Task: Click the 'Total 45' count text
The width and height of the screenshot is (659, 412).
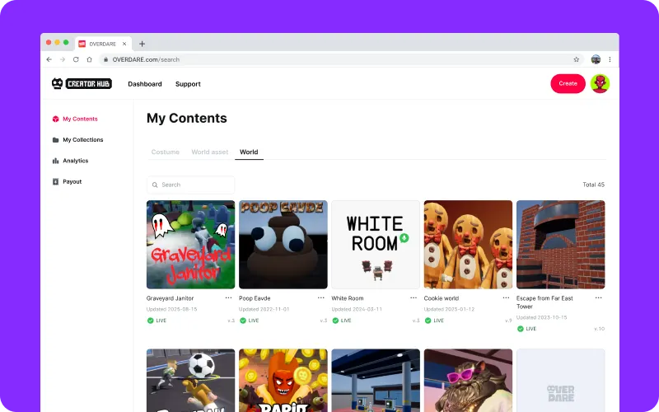Action: tap(593, 185)
